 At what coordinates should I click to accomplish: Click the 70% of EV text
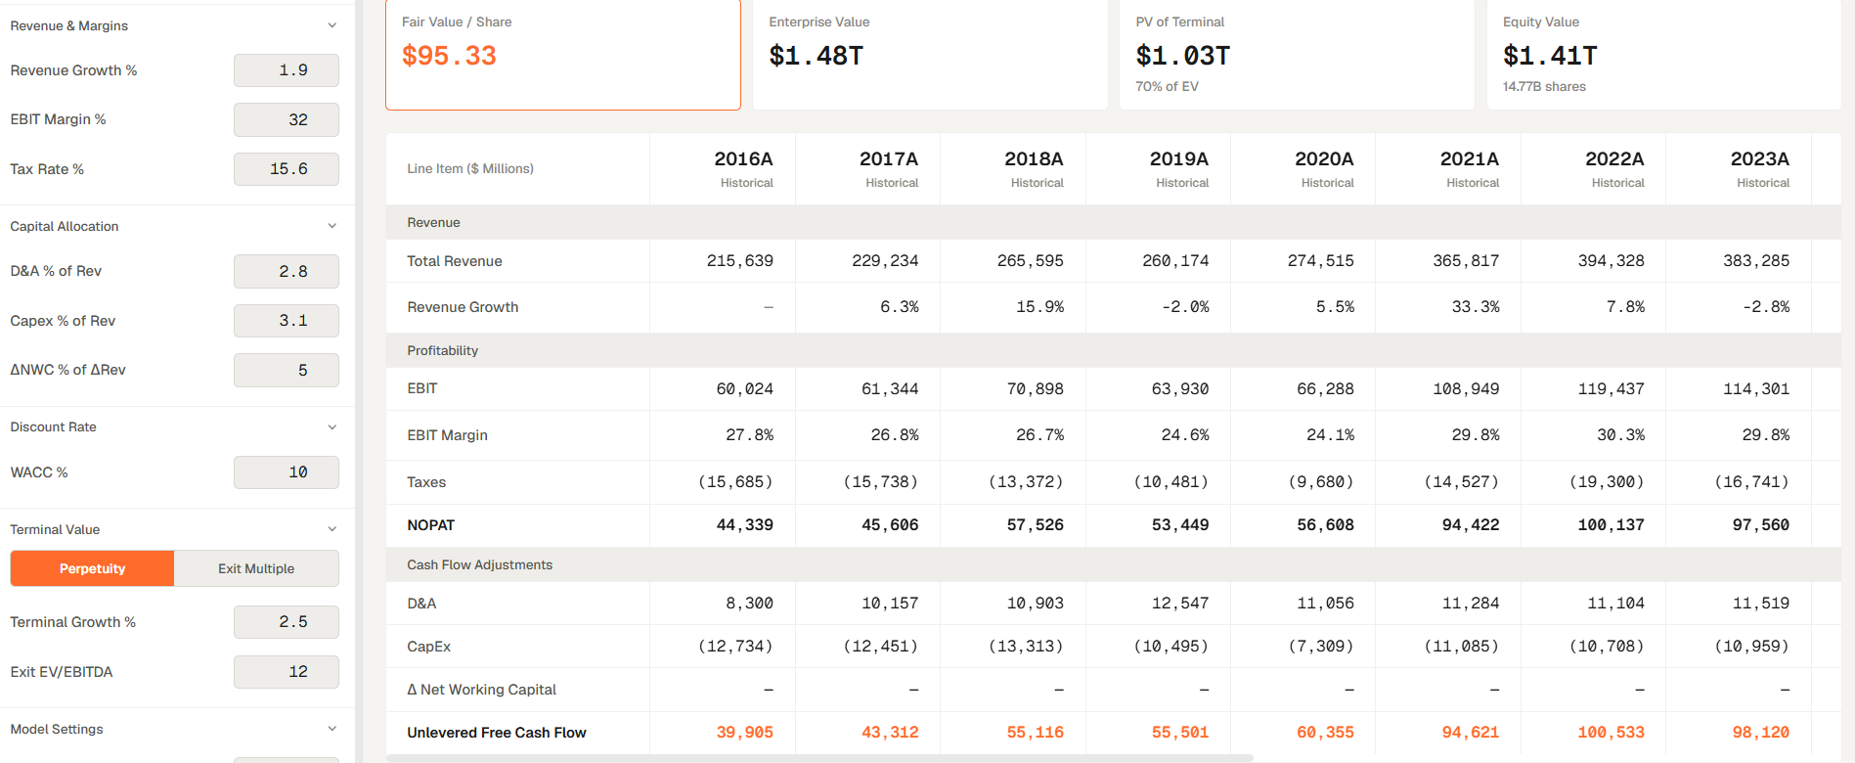point(1167,86)
